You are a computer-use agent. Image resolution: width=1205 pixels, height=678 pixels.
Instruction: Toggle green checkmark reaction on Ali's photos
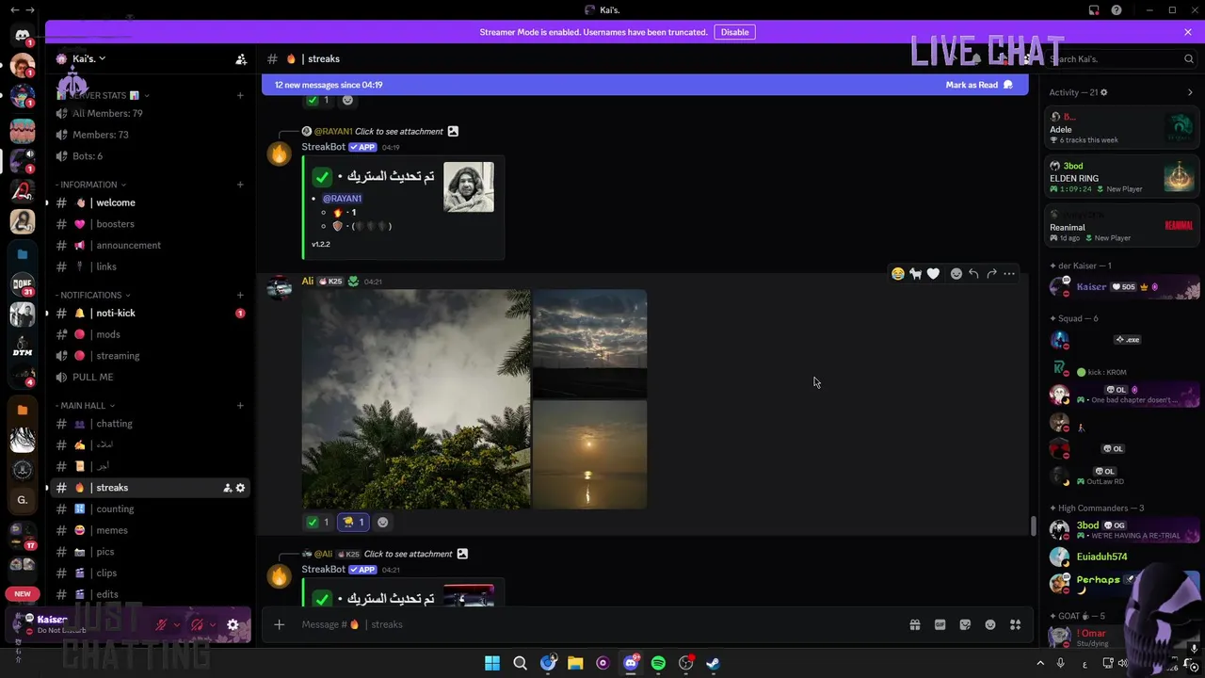pos(318,522)
